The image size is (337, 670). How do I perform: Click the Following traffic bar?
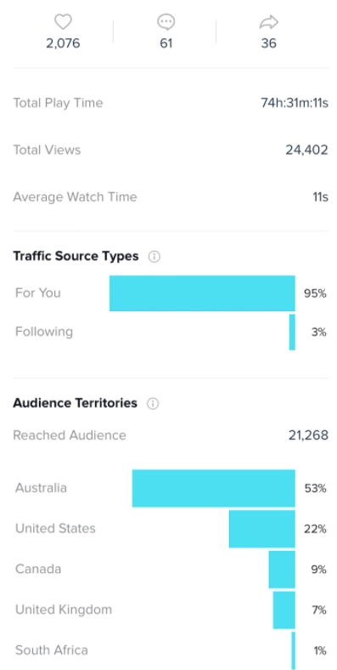click(292, 332)
